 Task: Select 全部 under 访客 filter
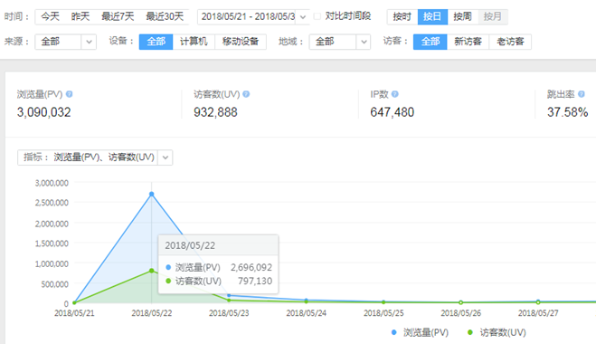click(430, 42)
